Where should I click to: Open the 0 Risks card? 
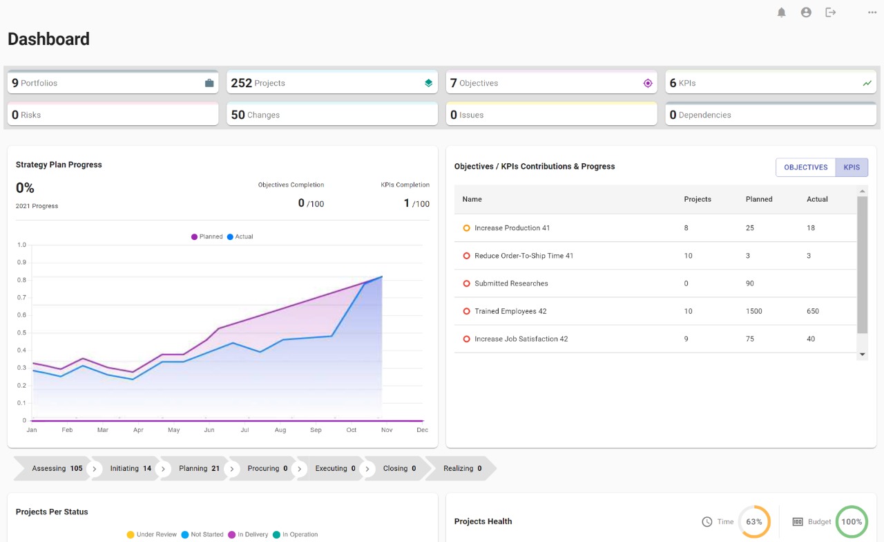113,114
